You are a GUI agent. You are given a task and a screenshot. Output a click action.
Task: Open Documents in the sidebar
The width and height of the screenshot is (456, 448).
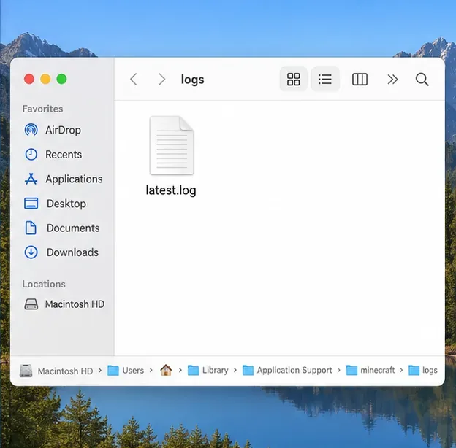[63, 228]
